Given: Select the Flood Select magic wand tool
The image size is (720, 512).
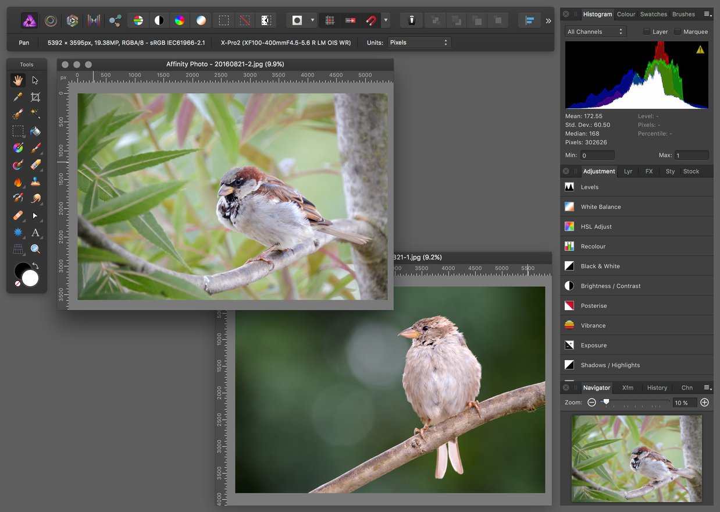Looking at the screenshot, I should pyautogui.click(x=35, y=114).
